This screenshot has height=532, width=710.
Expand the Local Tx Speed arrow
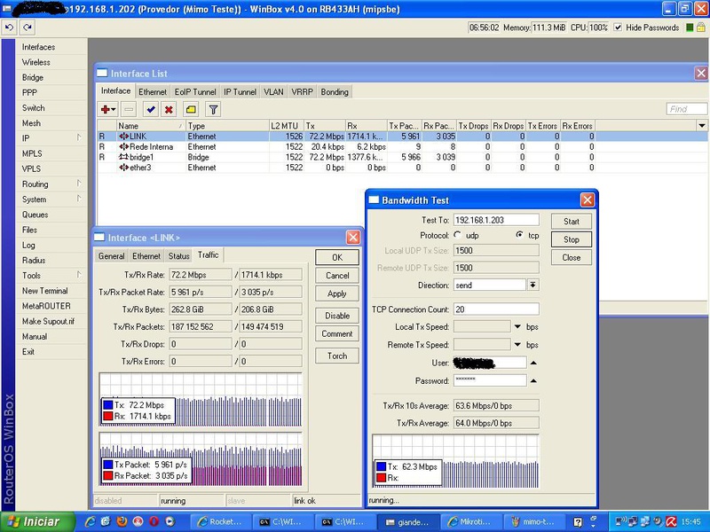pyautogui.click(x=517, y=327)
